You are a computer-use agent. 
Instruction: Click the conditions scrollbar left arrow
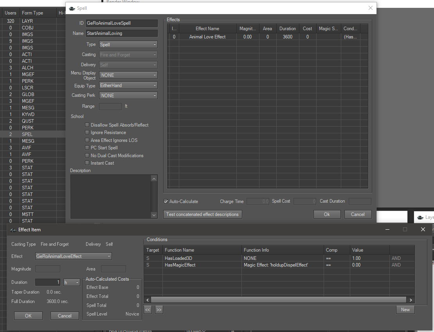(x=148, y=300)
